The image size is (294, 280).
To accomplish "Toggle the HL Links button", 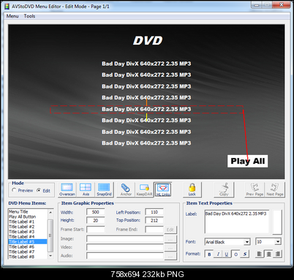I will click(163, 189).
